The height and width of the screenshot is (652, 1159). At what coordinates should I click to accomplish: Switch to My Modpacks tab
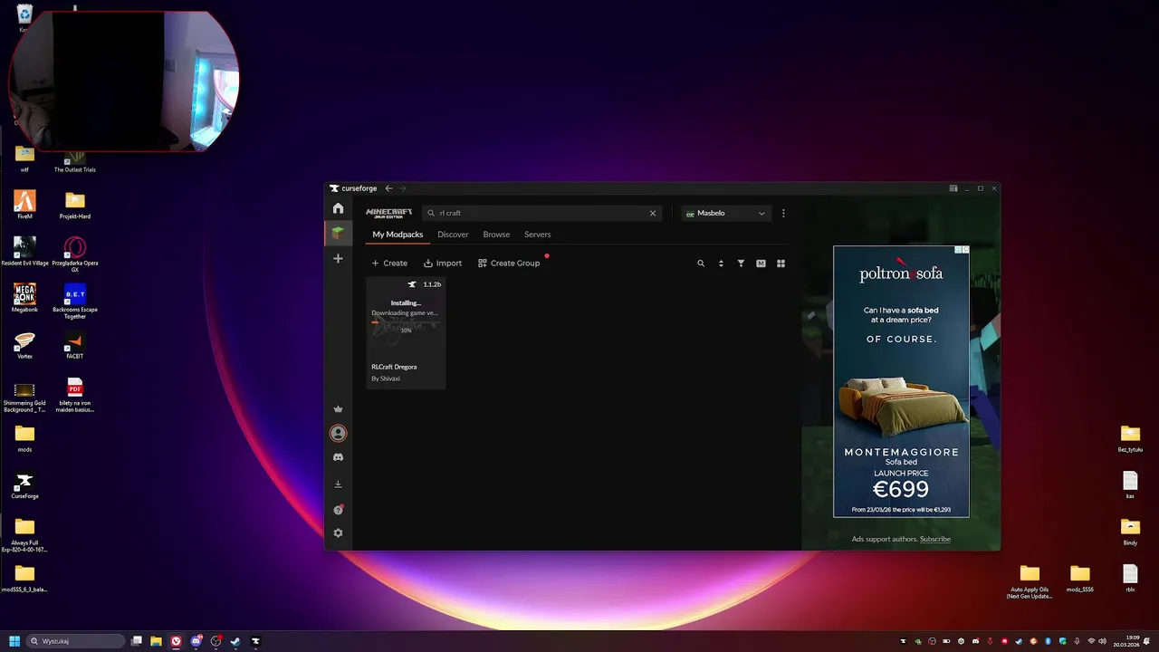pos(398,235)
